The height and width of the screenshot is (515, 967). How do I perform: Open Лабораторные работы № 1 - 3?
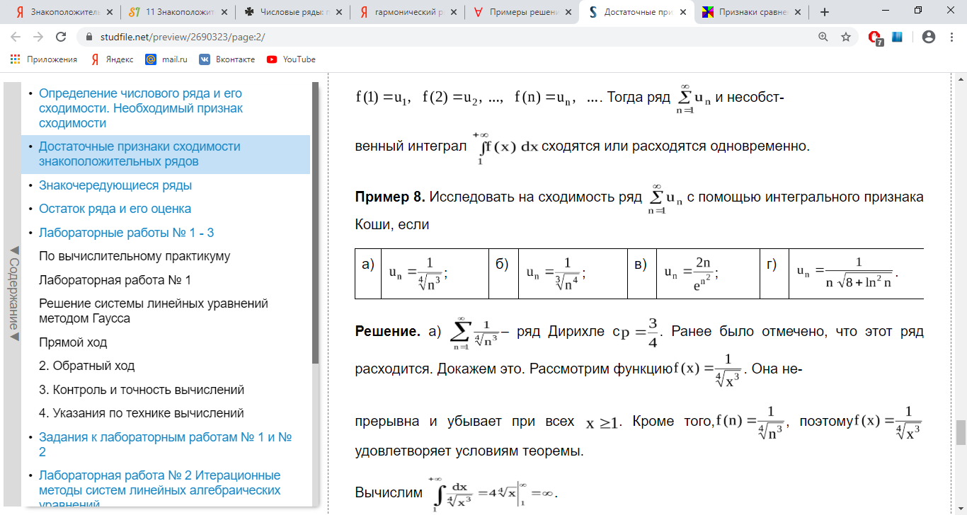click(x=126, y=233)
